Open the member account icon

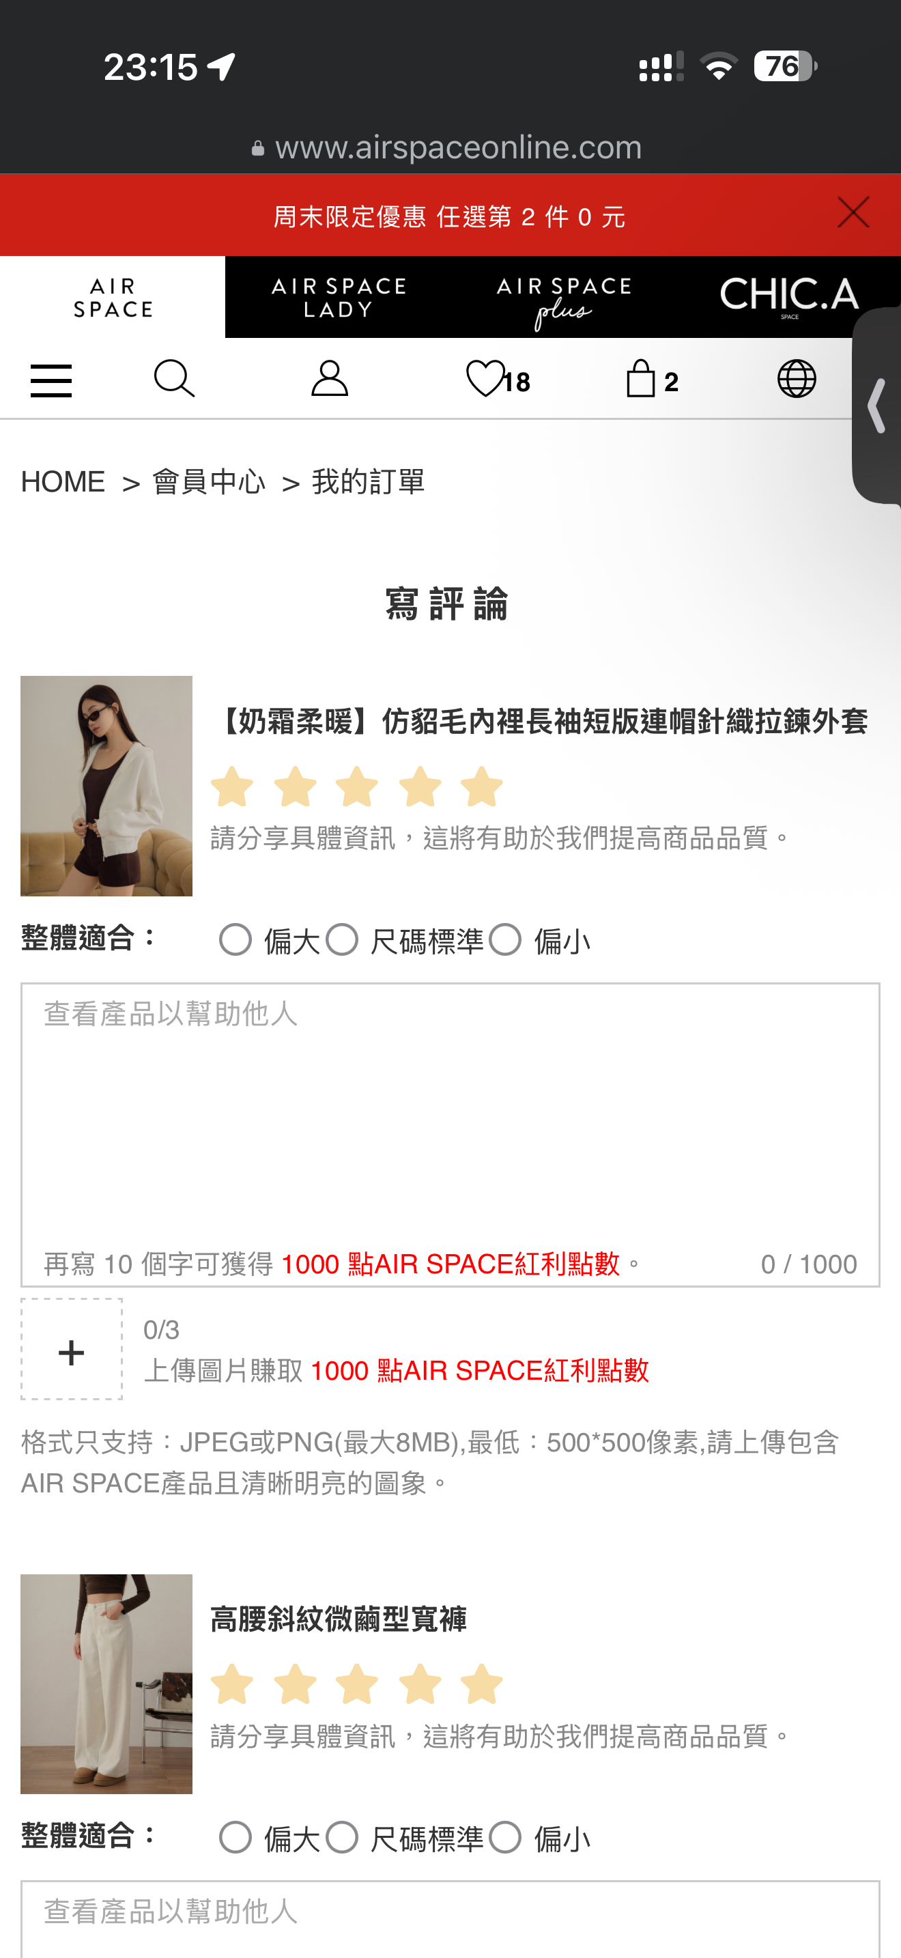click(330, 378)
